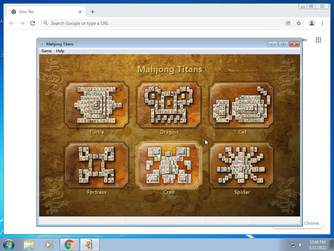This screenshot has height=251, width=334.
Task: Click the Show desktop strip
Action: 332,244
